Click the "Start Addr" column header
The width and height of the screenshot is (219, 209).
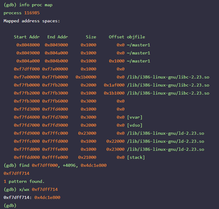27,37
